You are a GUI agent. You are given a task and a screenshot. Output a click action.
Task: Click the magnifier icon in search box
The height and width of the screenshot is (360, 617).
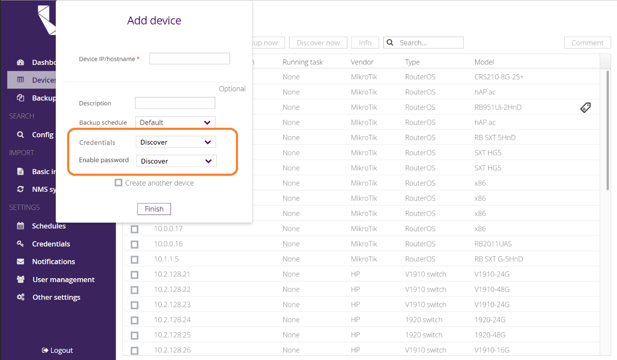tap(390, 43)
